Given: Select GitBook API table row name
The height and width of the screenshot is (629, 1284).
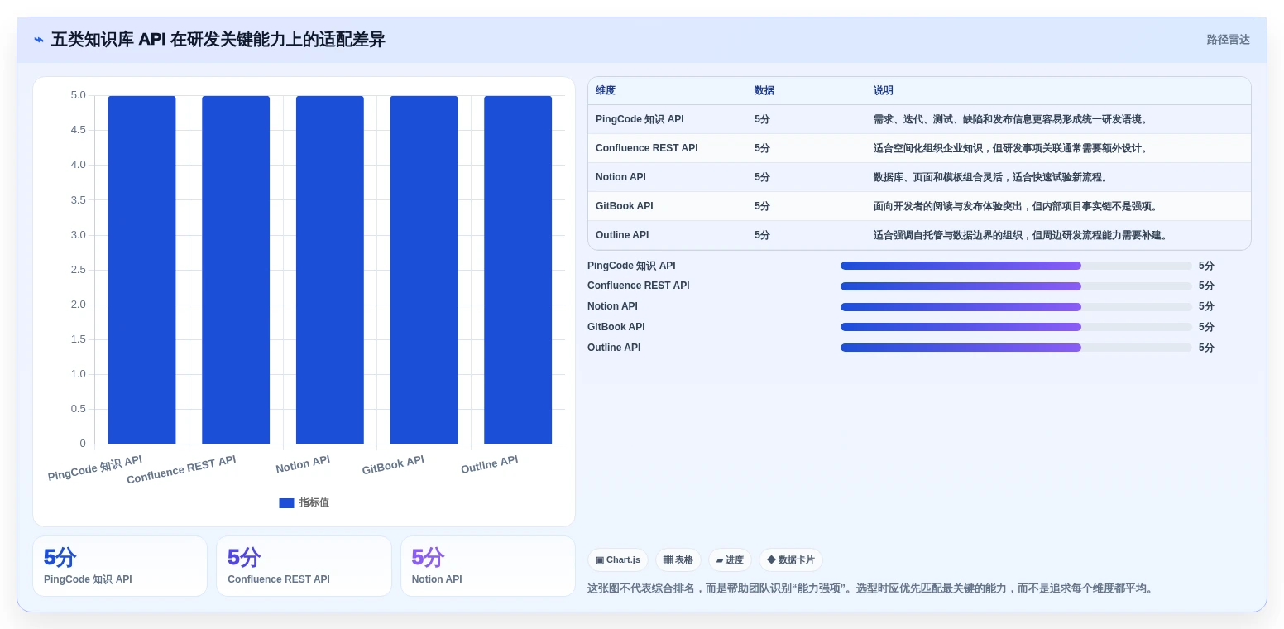Looking at the screenshot, I should click(625, 206).
